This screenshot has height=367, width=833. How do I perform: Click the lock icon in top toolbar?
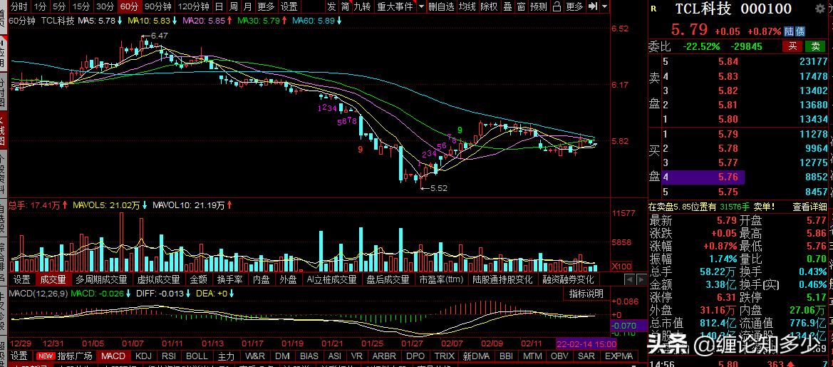pos(557,7)
